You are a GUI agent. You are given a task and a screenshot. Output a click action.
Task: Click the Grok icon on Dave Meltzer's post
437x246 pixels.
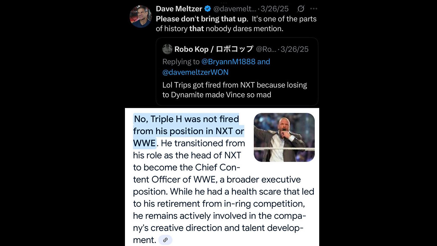click(301, 9)
